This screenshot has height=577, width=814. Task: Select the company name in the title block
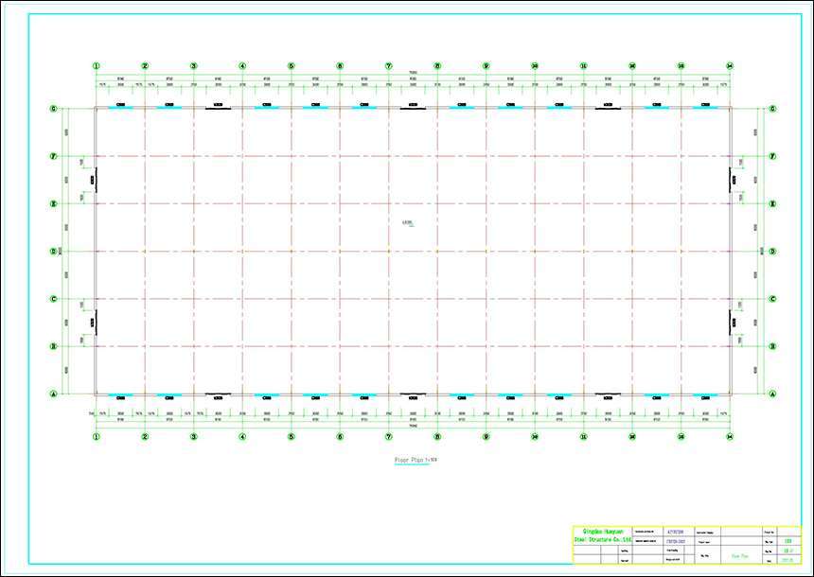tap(602, 535)
